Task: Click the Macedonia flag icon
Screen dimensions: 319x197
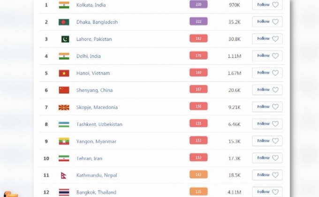Action: (64, 107)
